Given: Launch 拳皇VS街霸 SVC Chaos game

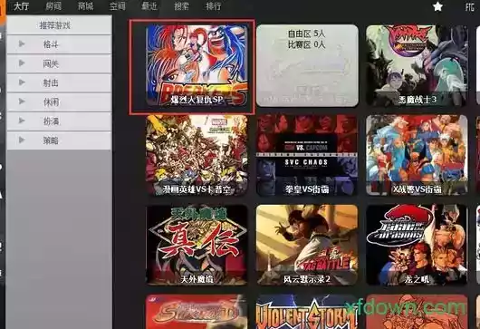Looking at the screenshot, I should click(x=307, y=155).
